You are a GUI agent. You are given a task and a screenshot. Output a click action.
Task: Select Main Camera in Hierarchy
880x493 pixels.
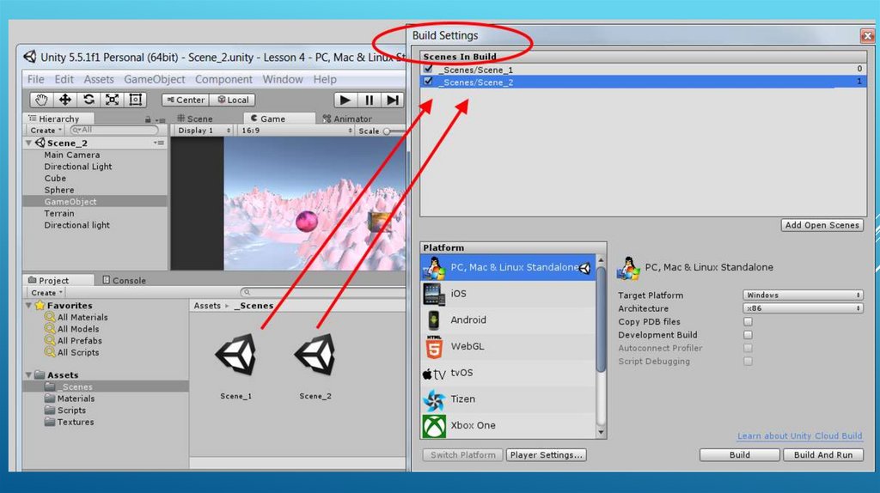coord(72,155)
